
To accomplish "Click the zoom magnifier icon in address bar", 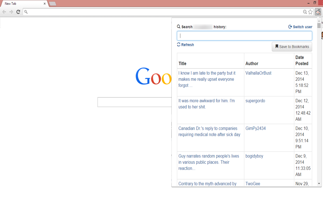I will pyautogui.click(x=305, y=12).
